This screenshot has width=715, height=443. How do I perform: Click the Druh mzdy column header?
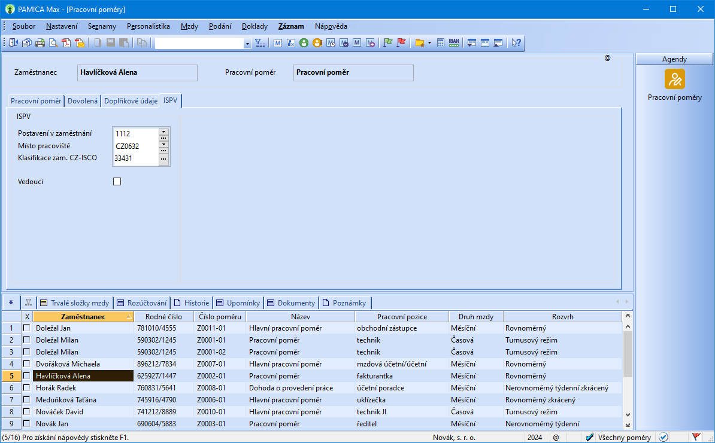[476, 316]
